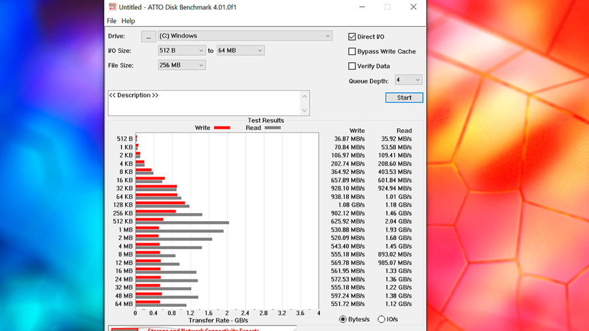Screen dimensions: 589x331
Task: Open the Drive dropdown showing (C:) Windows
Action: point(245,36)
